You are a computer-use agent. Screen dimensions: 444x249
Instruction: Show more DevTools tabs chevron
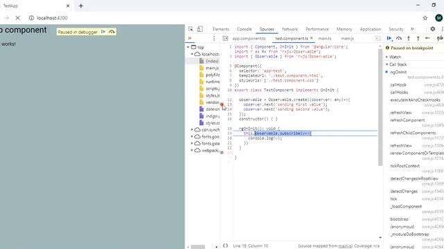(x=412, y=29)
